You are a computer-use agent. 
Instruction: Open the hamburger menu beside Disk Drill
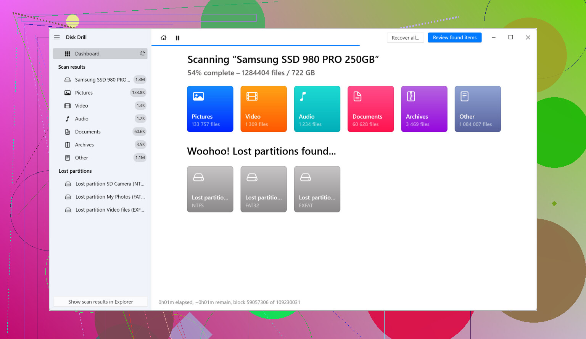pyautogui.click(x=57, y=37)
